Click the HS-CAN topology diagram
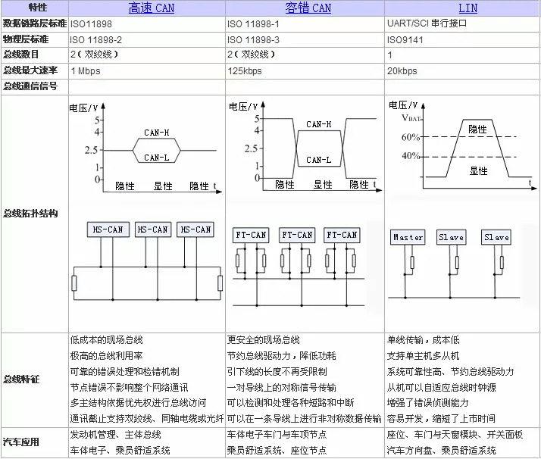This screenshot has height=459, width=541. 147,262
